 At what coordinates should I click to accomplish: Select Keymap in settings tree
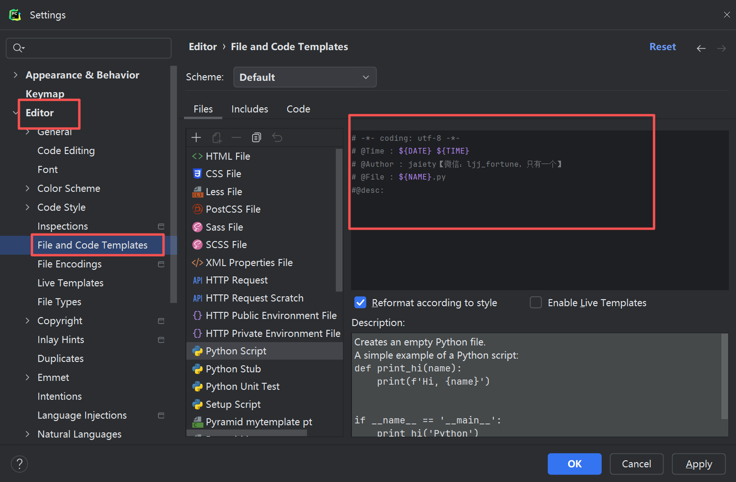tap(45, 94)
